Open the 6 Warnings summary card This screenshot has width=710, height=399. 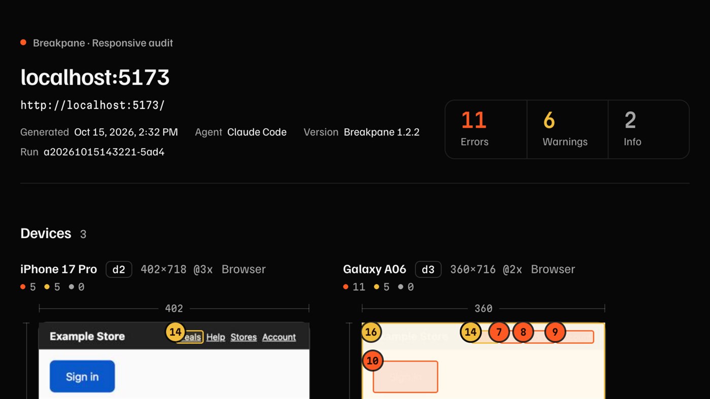pos(567,129)
